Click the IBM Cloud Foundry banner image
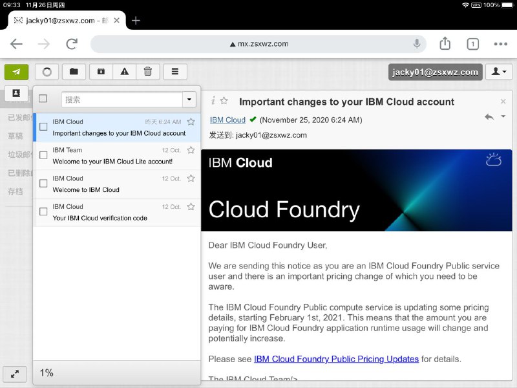Screen dimensions: 517x388 coord(357,190)
